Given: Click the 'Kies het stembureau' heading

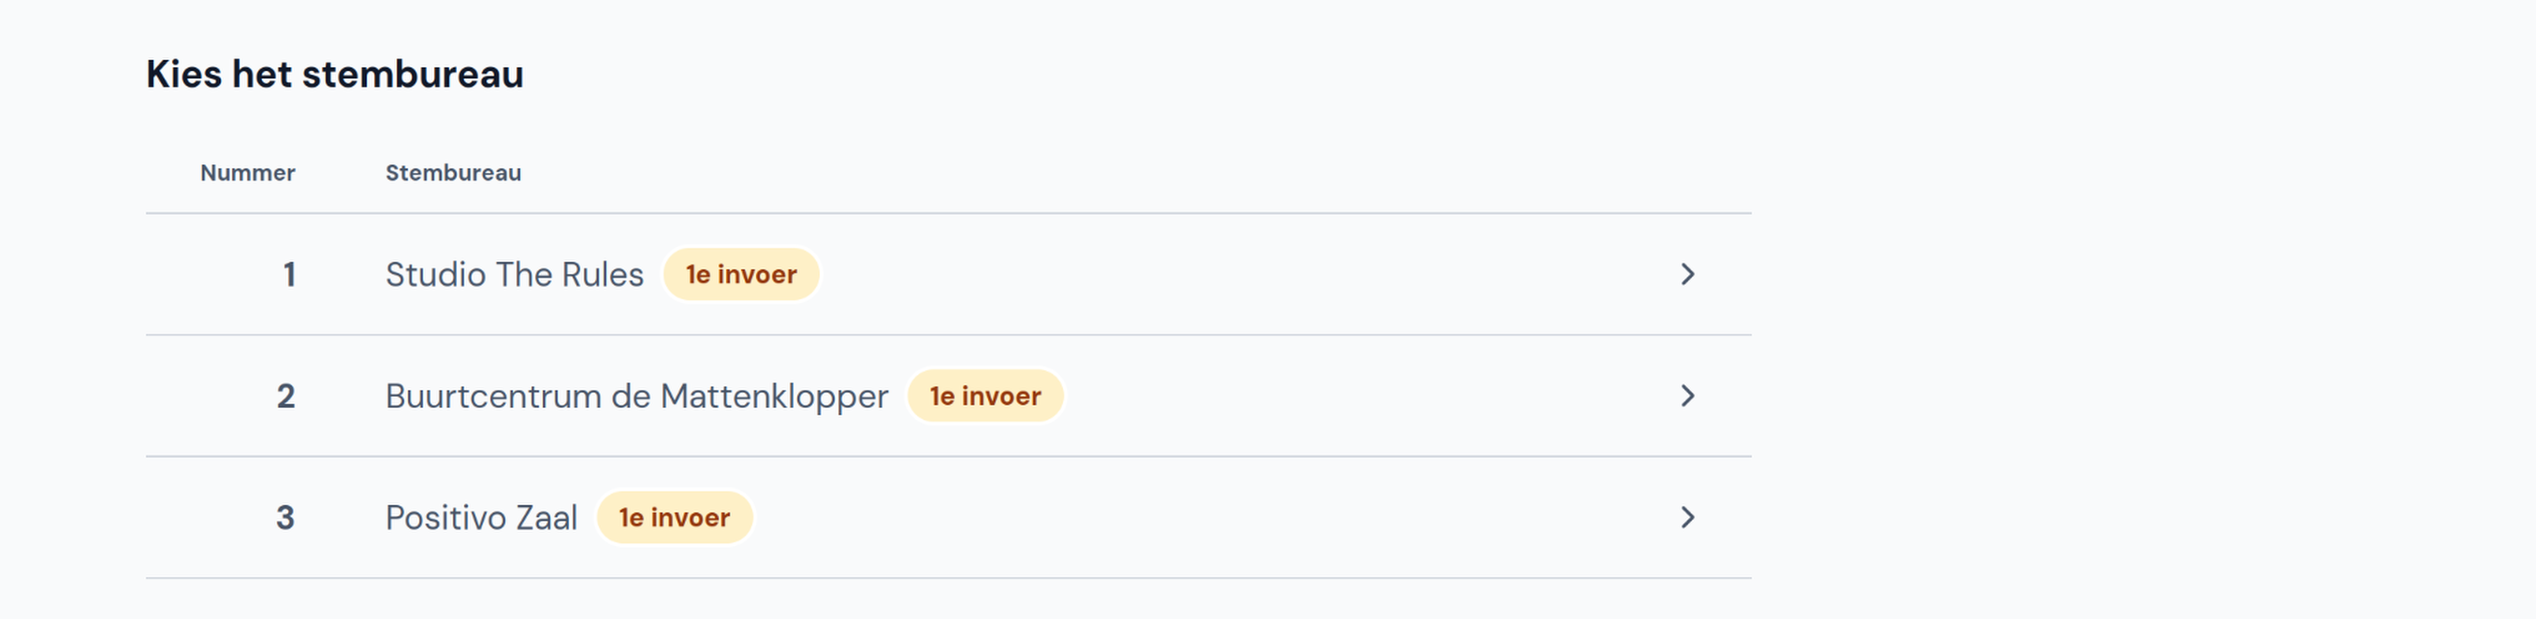Looking at the screenshot, I should (335, 75).
